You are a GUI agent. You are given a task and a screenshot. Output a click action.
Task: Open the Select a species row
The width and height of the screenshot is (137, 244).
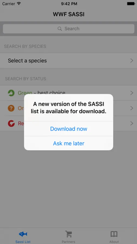point(68,60)
